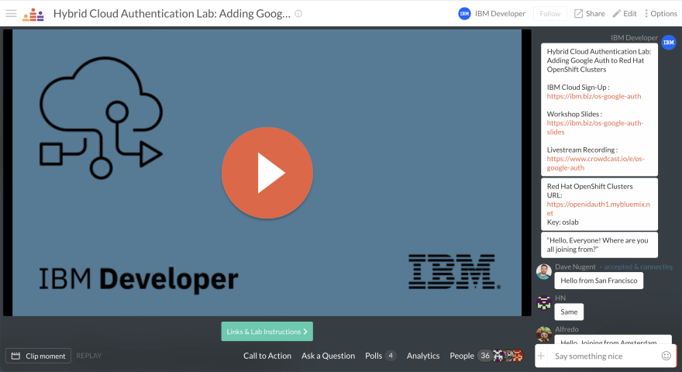Open the openidauth1.mybluemix.net link

[x=598, y=208]
